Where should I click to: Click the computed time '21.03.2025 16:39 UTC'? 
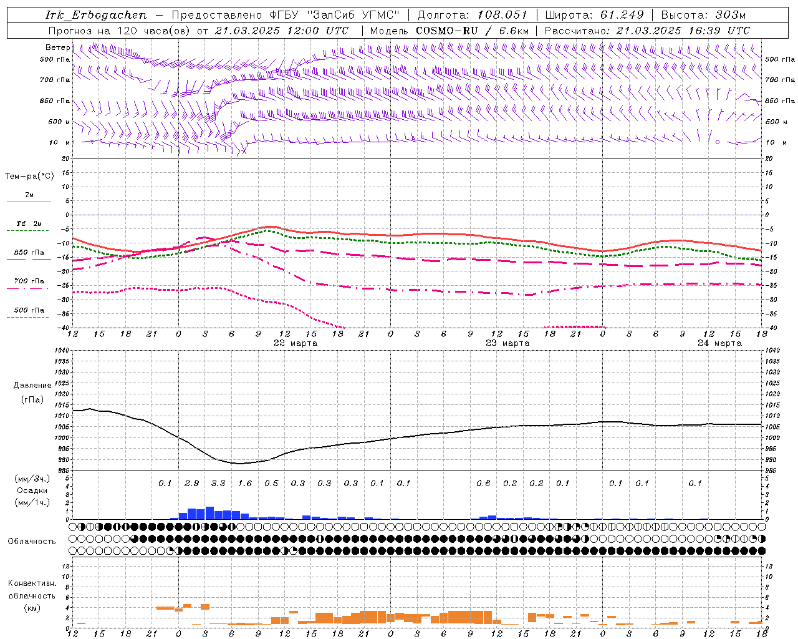click(683, 31)
